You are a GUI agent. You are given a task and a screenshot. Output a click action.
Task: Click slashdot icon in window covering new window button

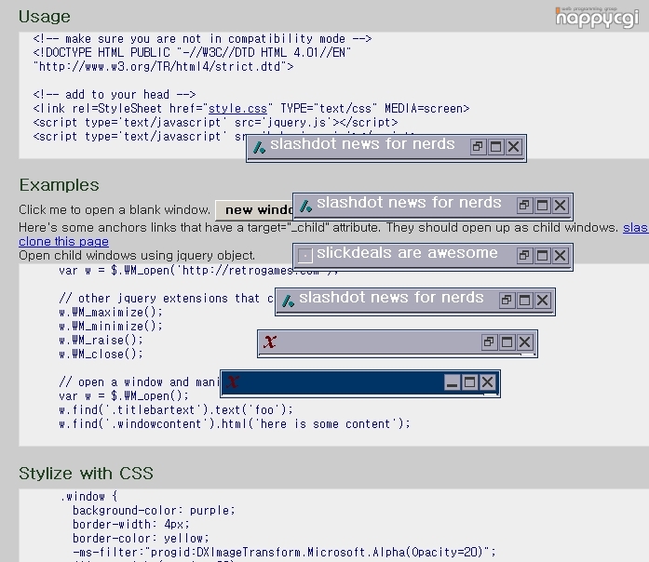click(305, 206)
